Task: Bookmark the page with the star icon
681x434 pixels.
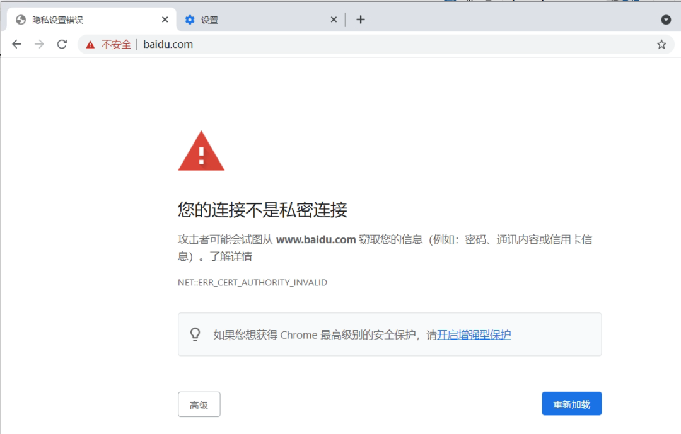Action: tap(661, 44)
